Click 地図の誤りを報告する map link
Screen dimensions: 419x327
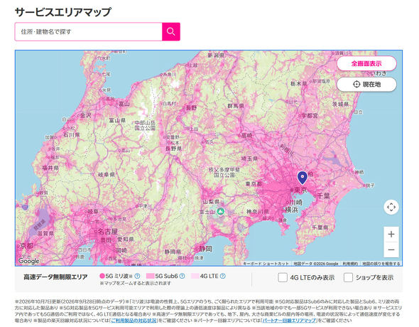[x=381, y=264]
